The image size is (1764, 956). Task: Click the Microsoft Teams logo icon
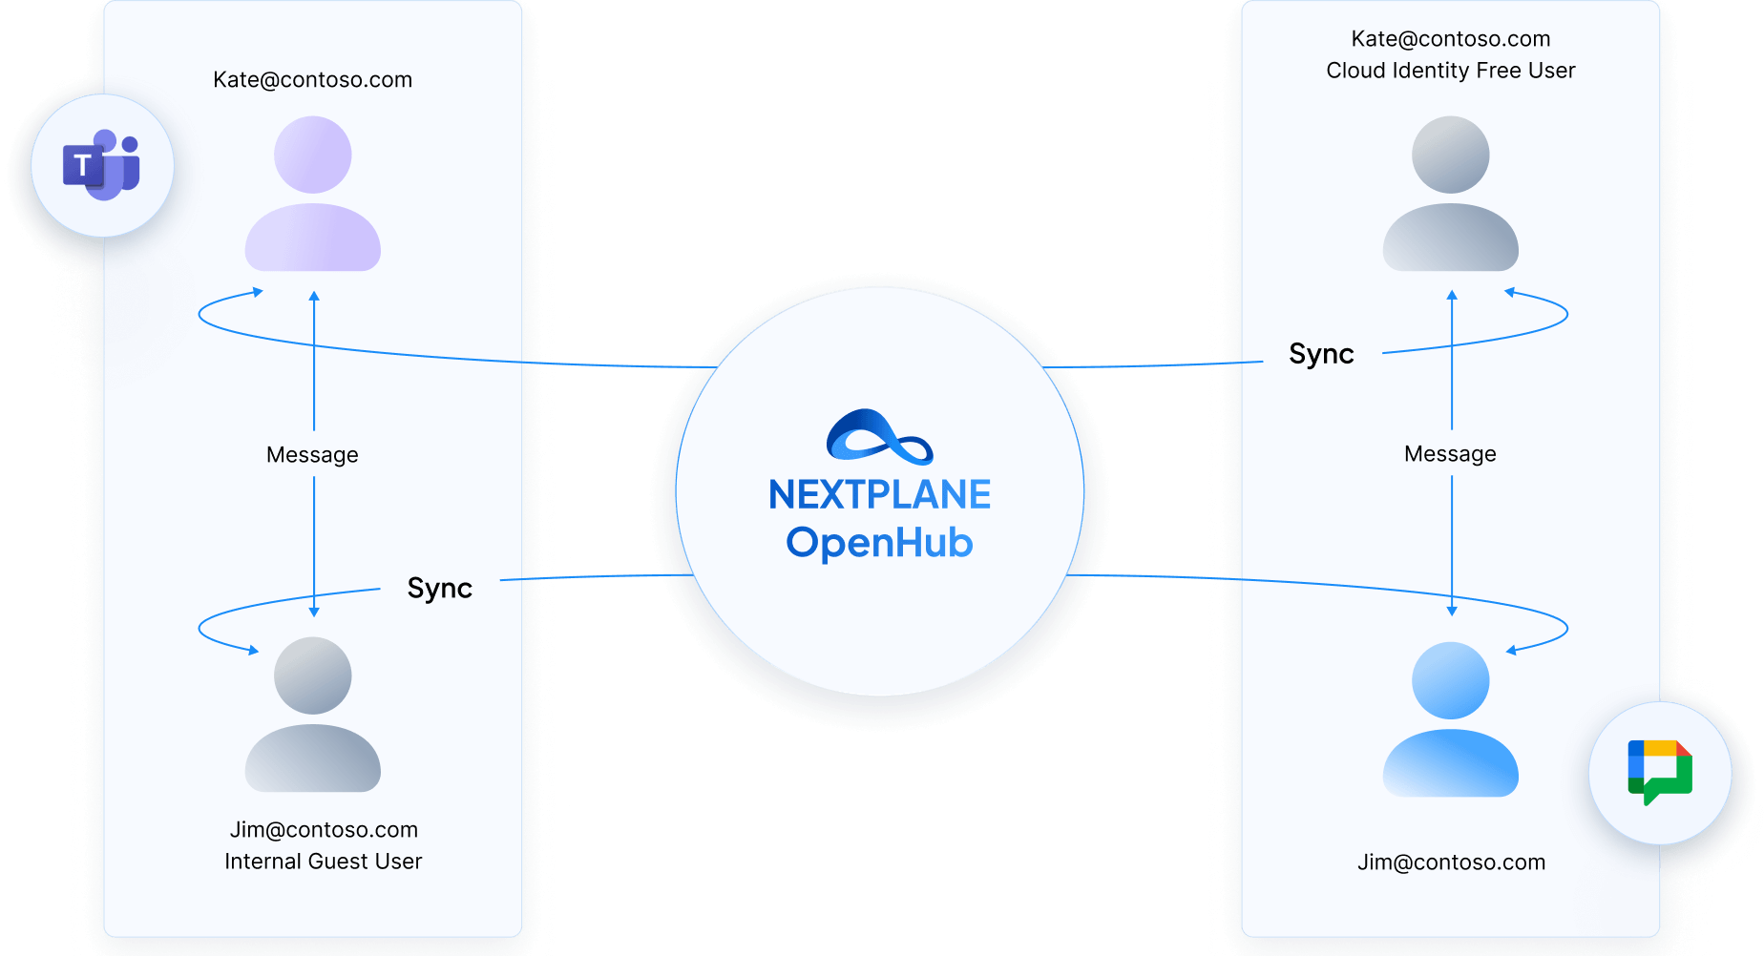coord(102,165)
